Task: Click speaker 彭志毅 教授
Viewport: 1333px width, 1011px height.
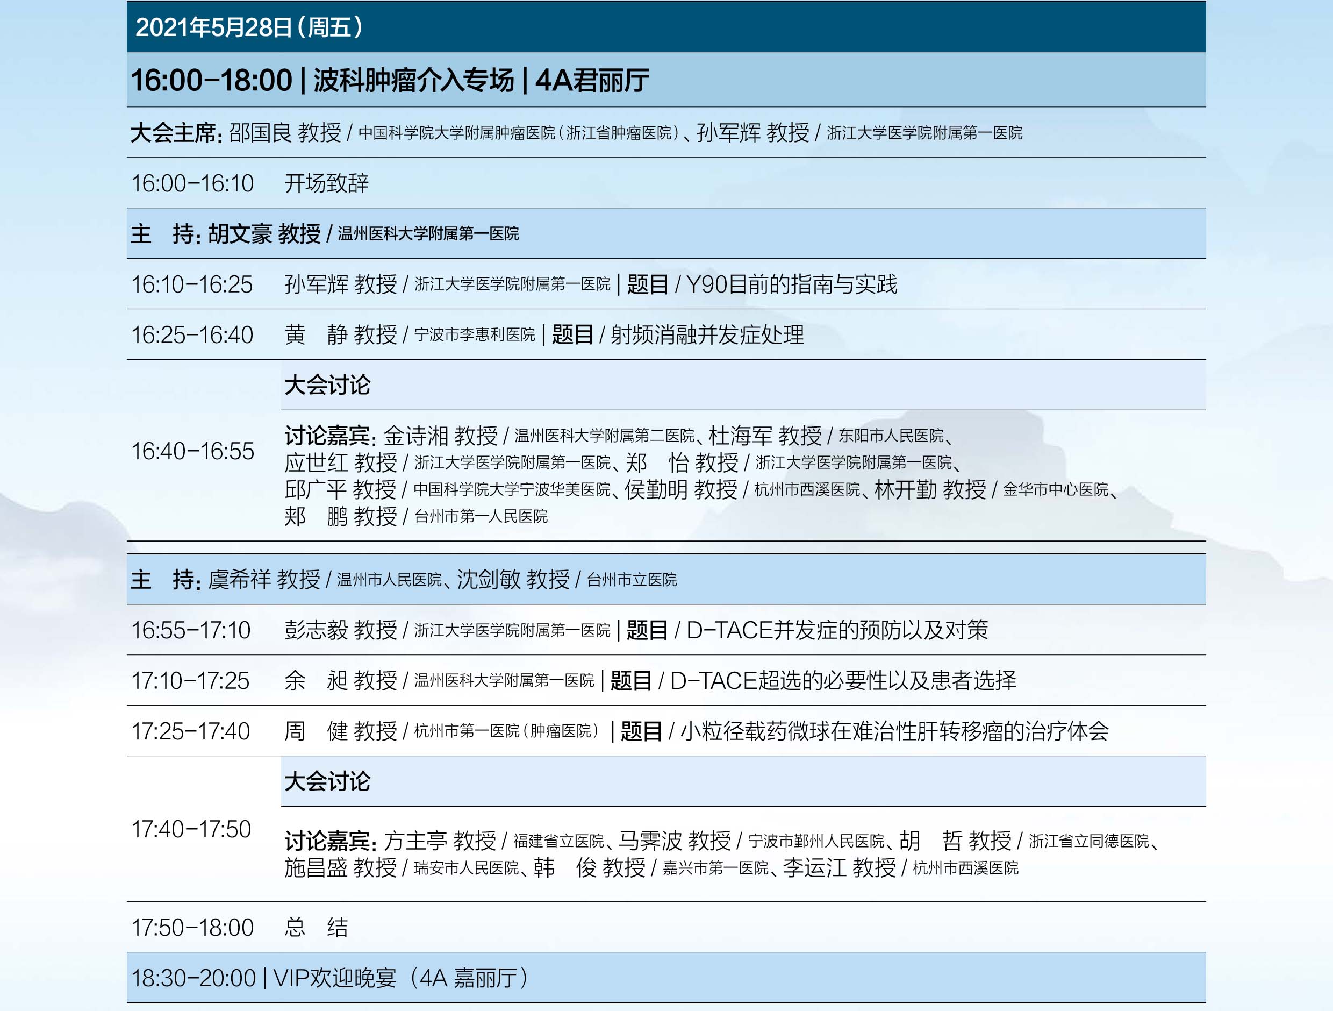Action: (x=340, y=631)
